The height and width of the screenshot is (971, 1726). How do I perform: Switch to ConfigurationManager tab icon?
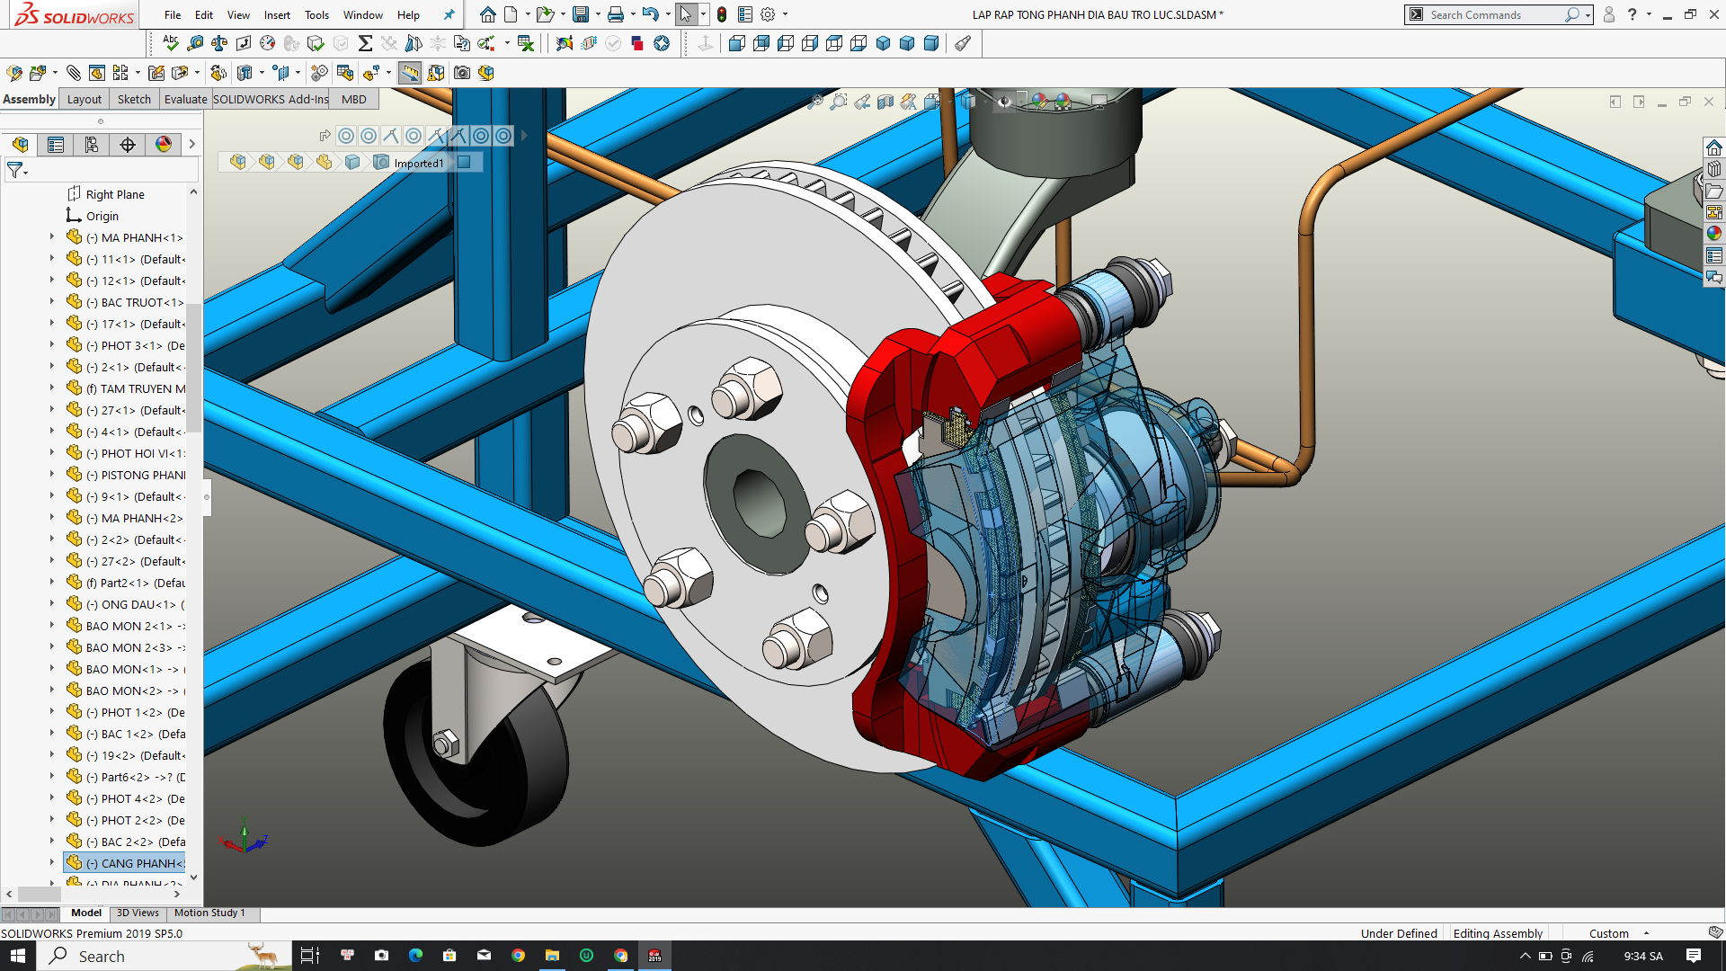[92, 145]
